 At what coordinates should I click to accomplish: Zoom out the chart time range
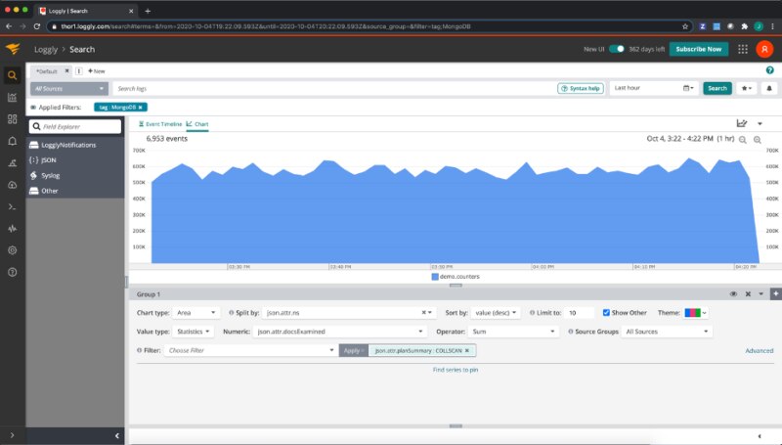click(x=743, y=140)
